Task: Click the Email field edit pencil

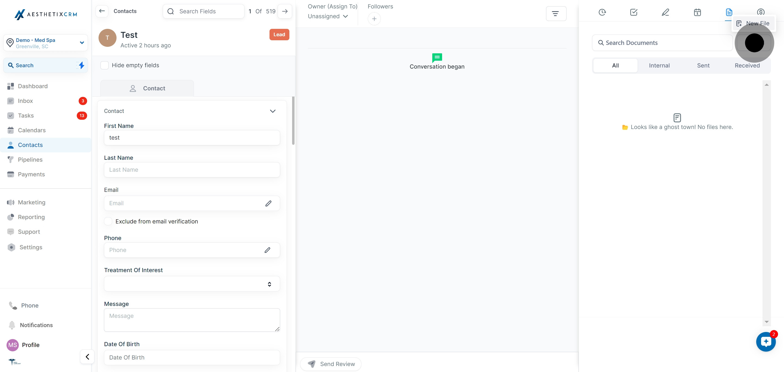Action: point(268,203)
